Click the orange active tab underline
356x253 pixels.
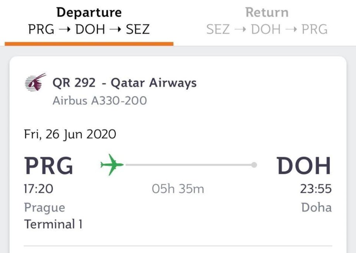click(89, 44)
